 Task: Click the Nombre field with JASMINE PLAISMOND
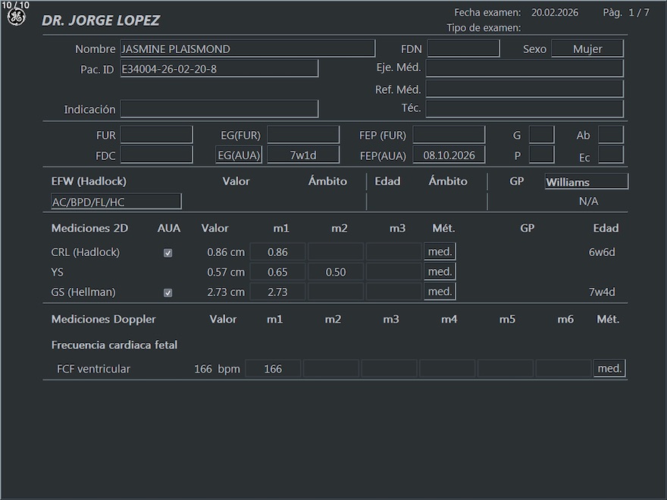tap(247, 49)
